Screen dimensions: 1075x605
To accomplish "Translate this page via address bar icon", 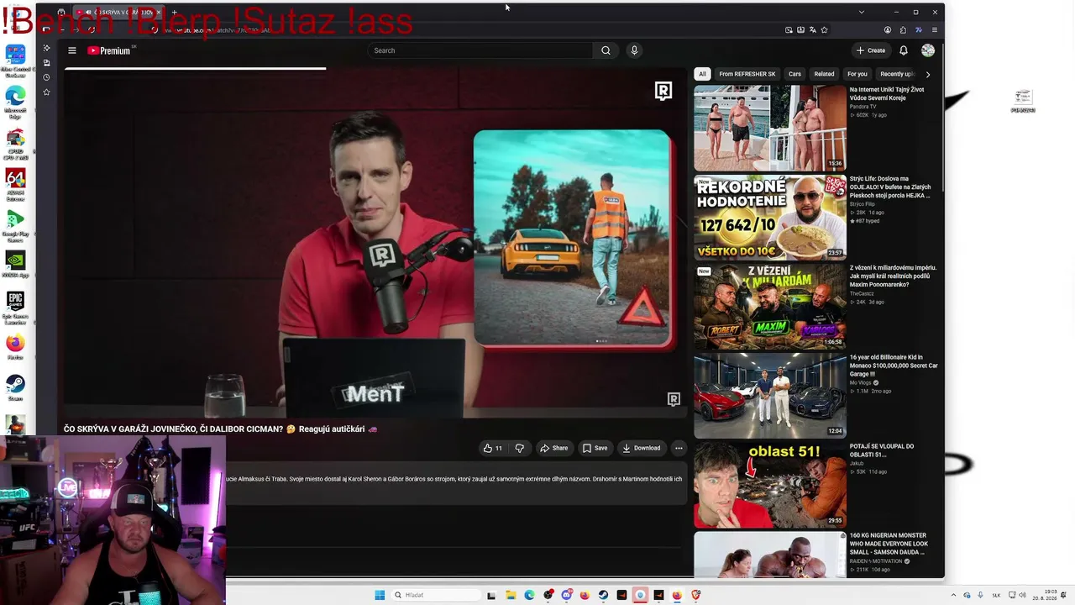I will click(x=812, y=30).
